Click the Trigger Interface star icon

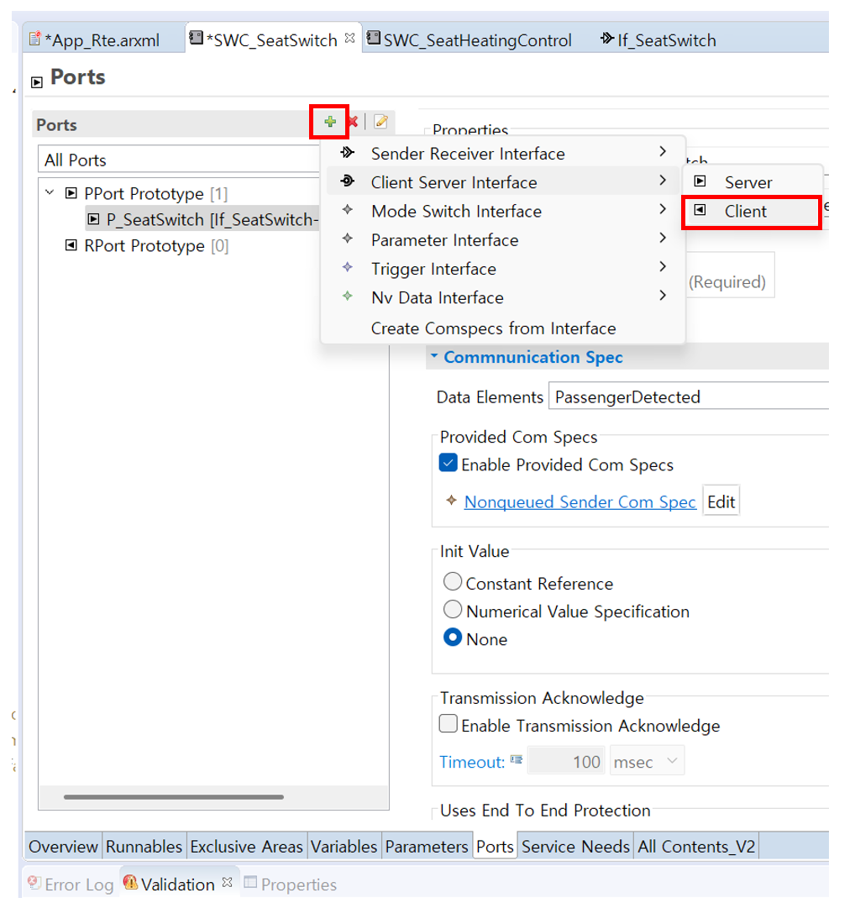(x=348, y=267)
